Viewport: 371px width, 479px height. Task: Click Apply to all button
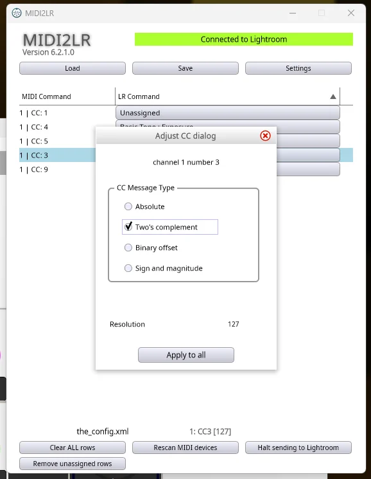tap(186, 355)
